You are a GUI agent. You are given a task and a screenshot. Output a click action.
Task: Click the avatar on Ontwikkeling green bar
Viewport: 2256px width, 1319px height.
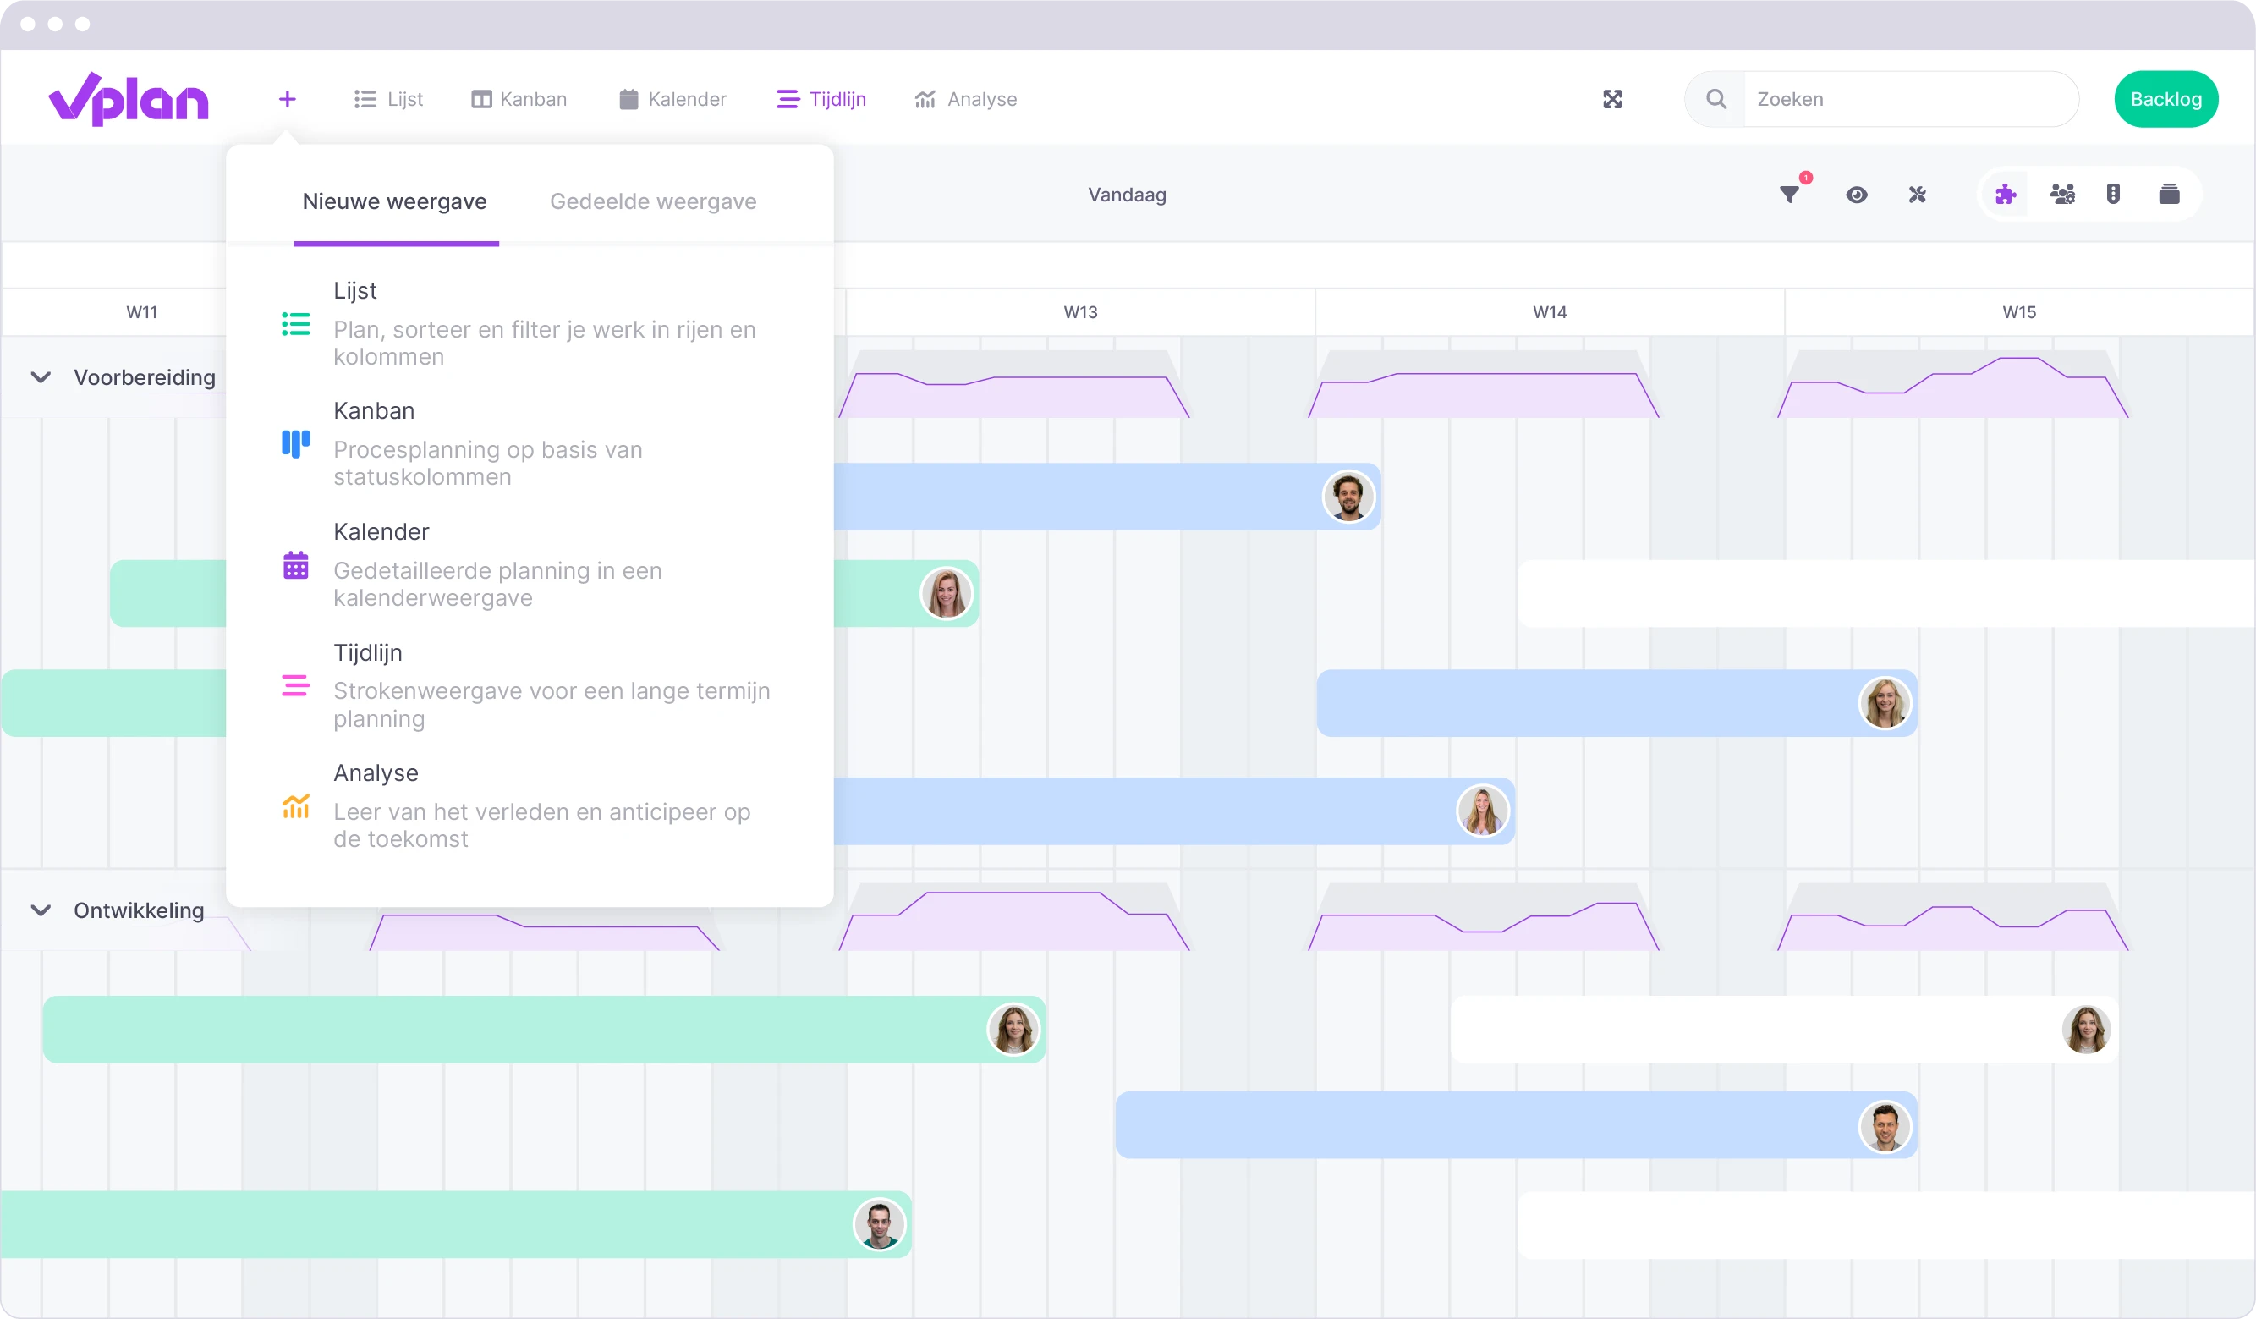1013,1030
